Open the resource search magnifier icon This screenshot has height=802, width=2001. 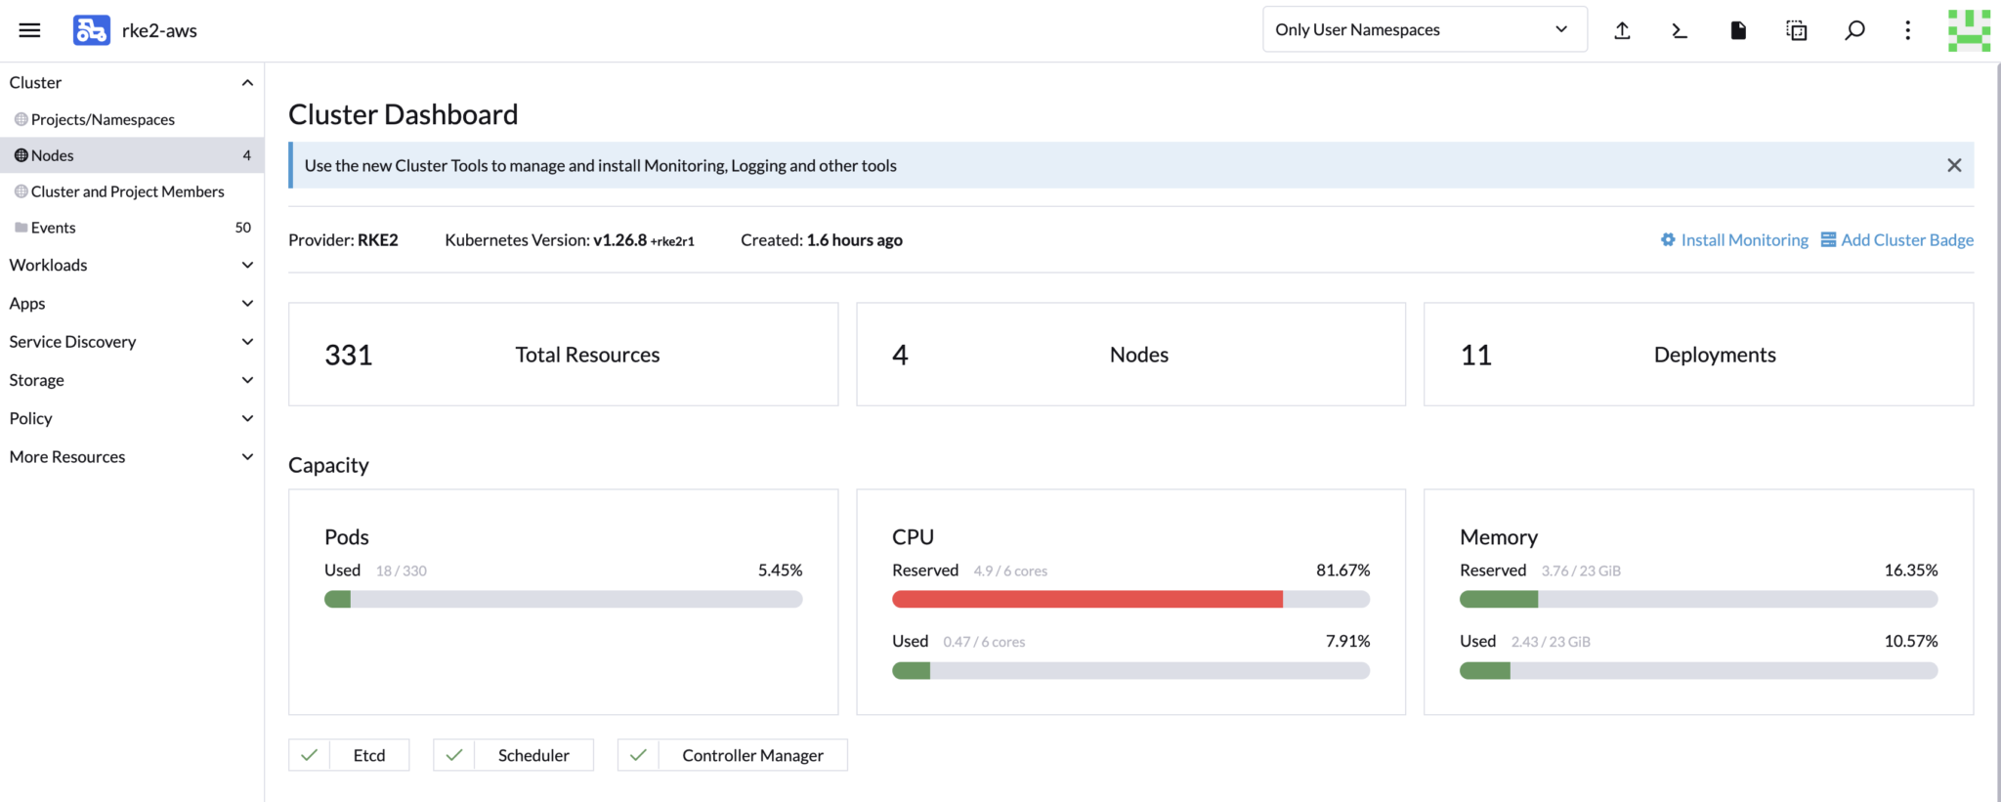(1854, 30)
